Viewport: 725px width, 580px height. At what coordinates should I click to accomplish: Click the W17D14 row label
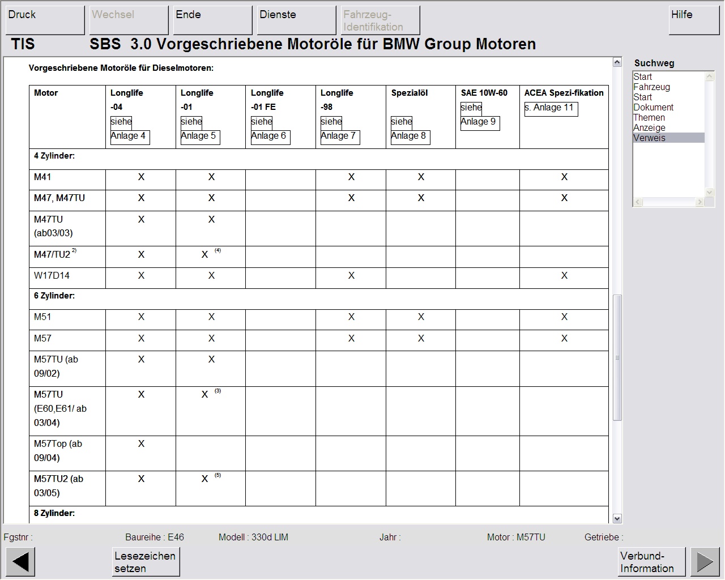point(52,276)
